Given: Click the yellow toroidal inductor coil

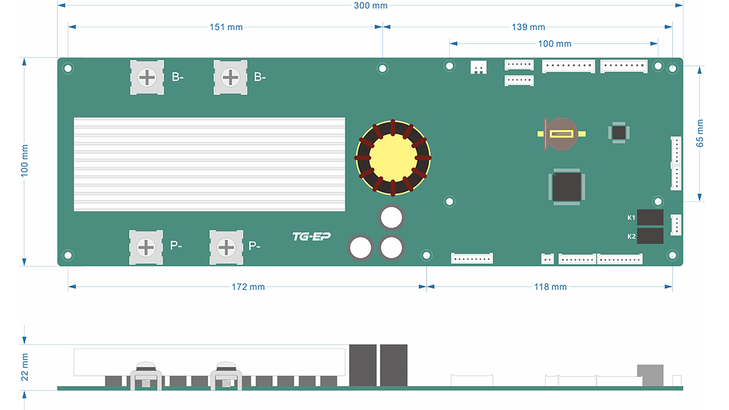Looking at the screenshot, I should coord(393,157).
